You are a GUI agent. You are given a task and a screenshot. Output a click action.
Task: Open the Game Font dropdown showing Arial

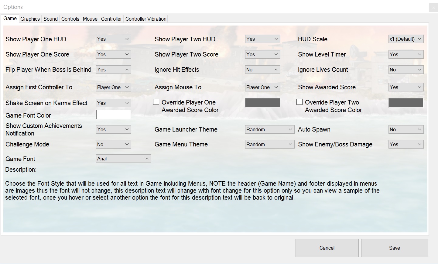point(123,158)
